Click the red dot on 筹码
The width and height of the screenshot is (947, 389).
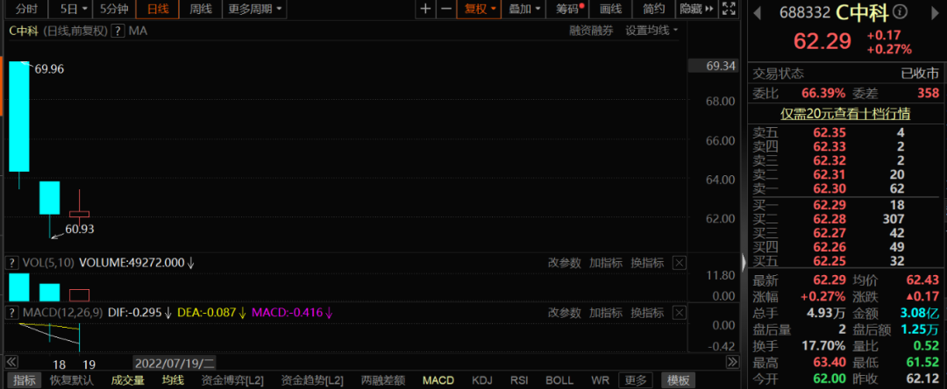coord(581,5)
